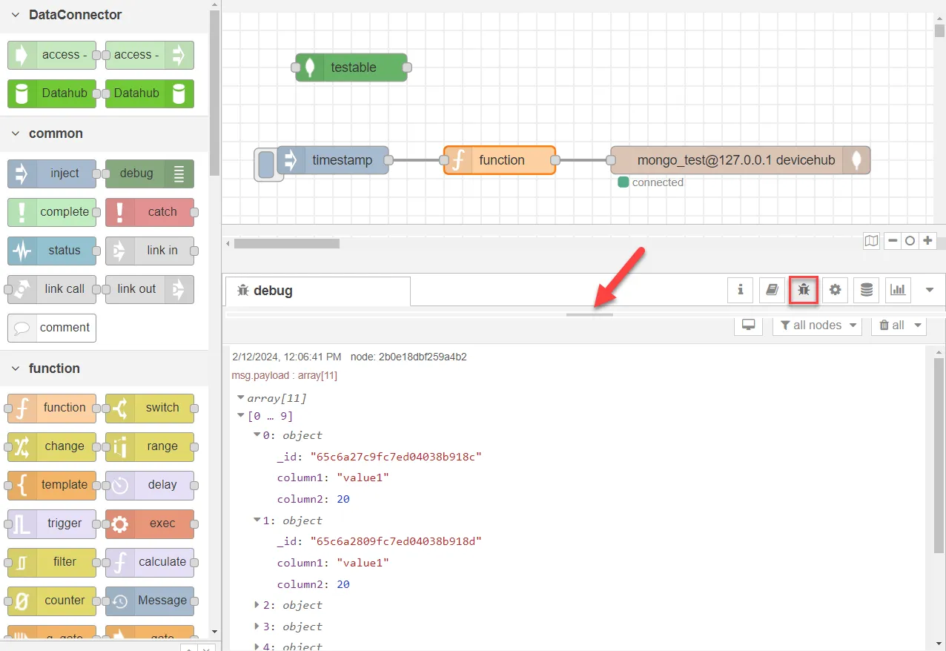Screen dimensions: 946x651
Task: Click zoom in plus button
Action: [927, 241]
